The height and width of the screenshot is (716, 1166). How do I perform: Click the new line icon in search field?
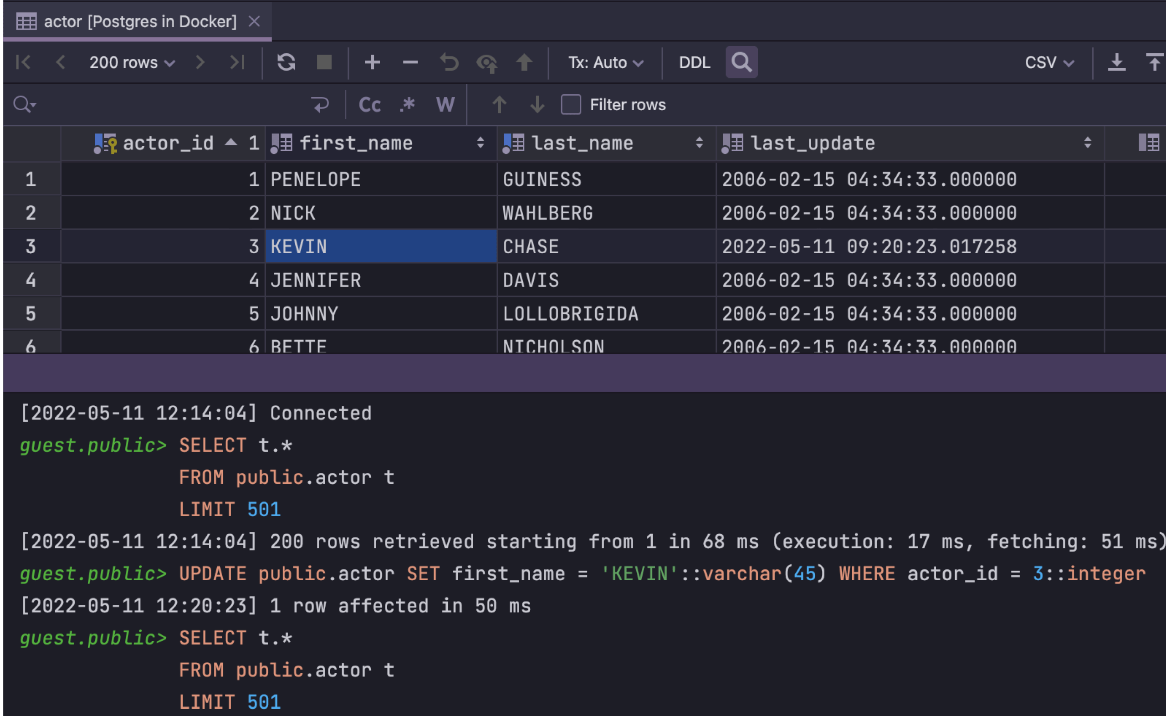tap(321, 104)
